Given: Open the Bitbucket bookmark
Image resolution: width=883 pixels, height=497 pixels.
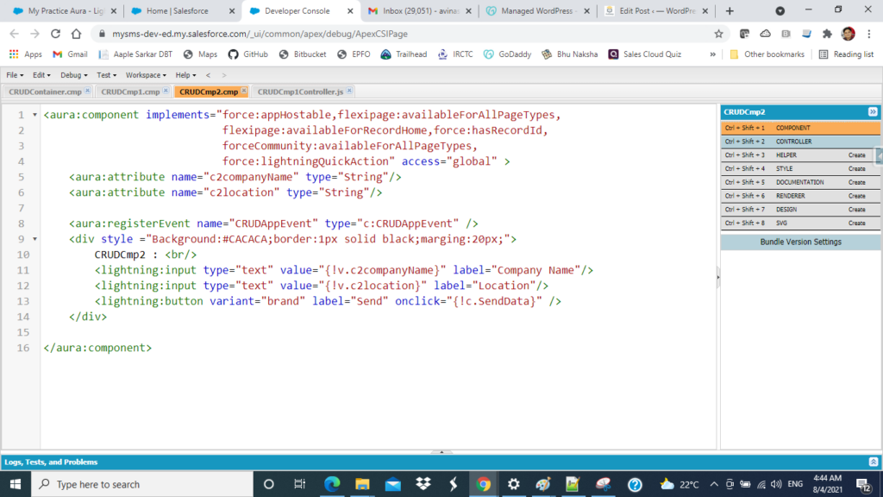Looking at the screenshot, I should [303, 54].
